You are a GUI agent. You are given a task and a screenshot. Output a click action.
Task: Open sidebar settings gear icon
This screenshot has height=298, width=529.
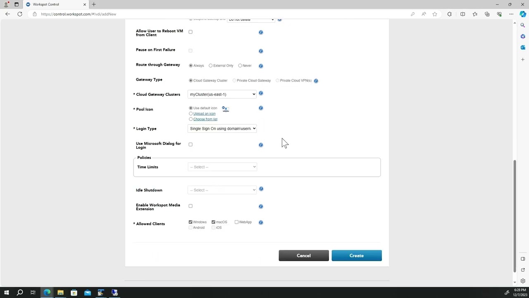click(523, 281)
